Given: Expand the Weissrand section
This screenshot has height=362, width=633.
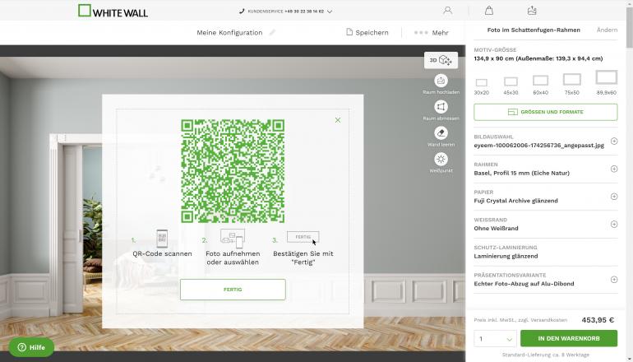Looking at the screenshot, I should coord(614,225).
